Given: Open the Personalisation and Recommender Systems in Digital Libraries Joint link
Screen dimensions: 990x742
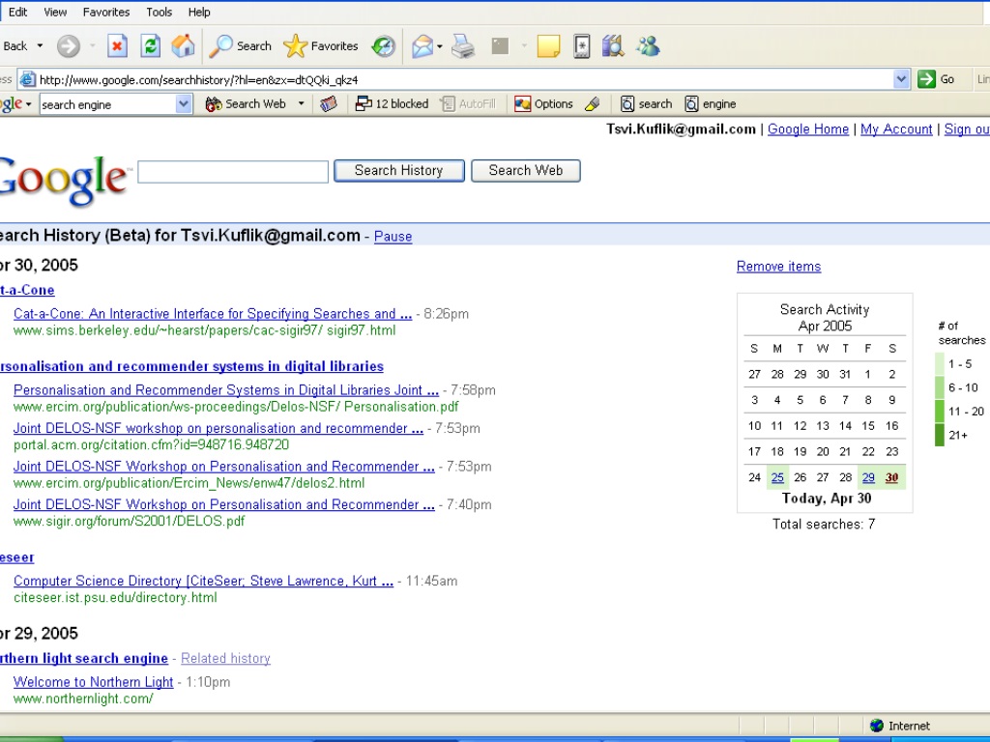Looking at the screenshot, I should pyautogui.click(x=226, y=390).
